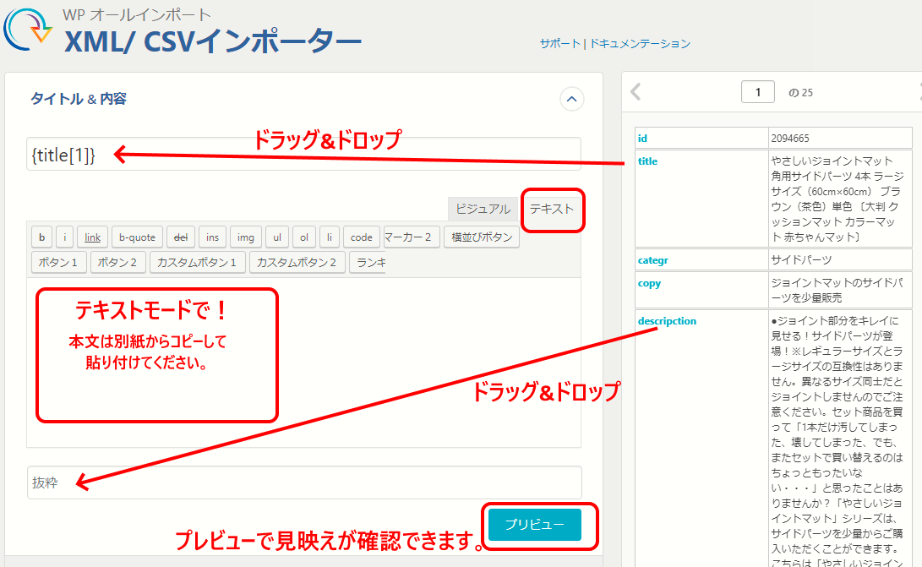Insert a link with the link button
The height and width of the screenshot is (567, 922).
(x=93, y=237)
